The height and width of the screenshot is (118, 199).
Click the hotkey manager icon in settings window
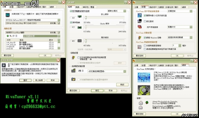pos(140,47)
